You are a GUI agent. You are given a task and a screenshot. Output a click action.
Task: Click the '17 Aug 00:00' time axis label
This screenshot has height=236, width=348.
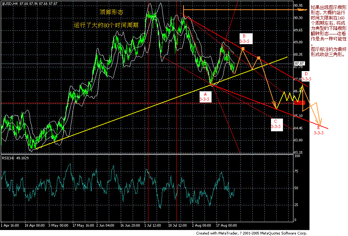coord(227,226)
